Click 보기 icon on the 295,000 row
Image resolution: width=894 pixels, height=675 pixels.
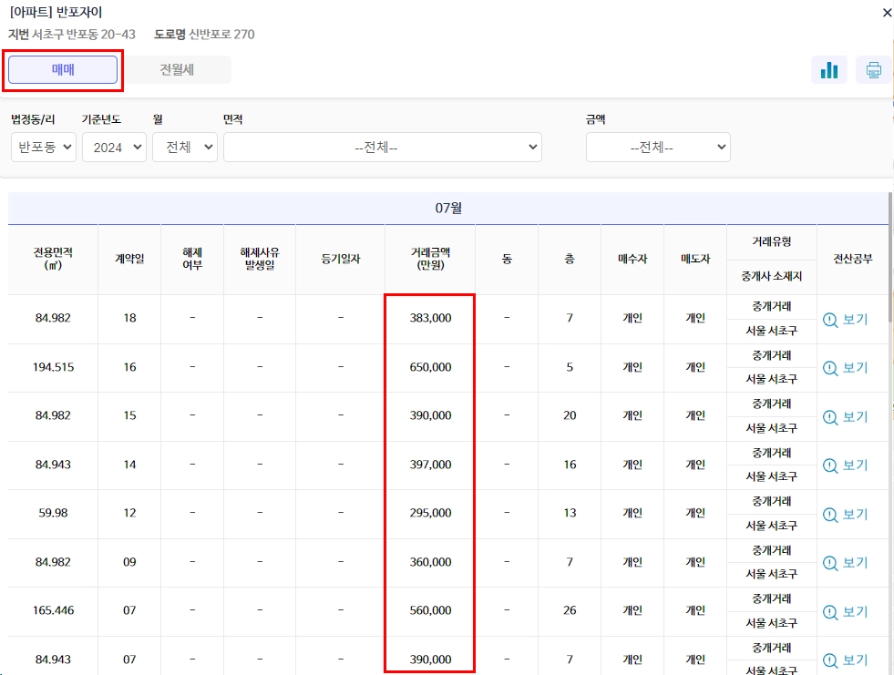pyautogui.click(x=848, y=513)
